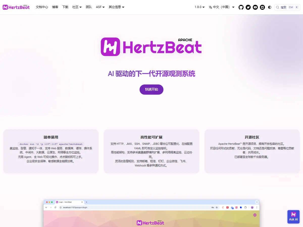Click the text 已部署至全球数千台服务器。
303x227 pixels.
pos(252,157)
